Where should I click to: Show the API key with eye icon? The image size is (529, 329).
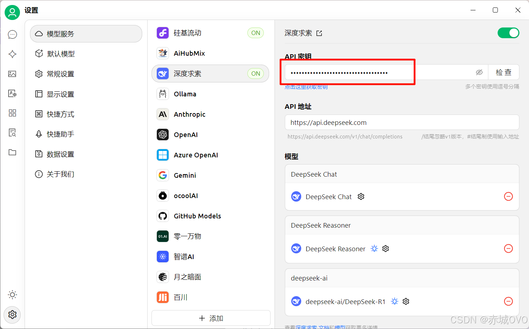[x=479, y=72]
